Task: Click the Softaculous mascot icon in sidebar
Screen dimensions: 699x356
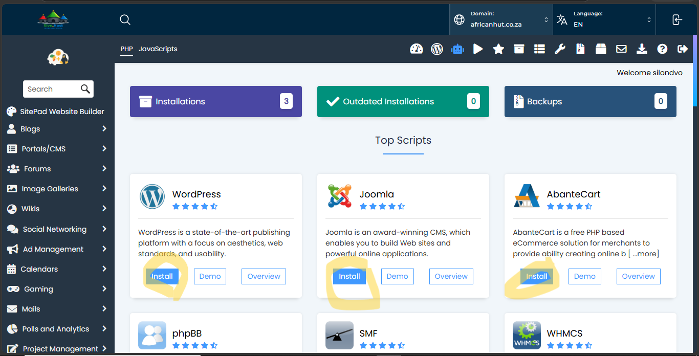Action: click(58, 57)
